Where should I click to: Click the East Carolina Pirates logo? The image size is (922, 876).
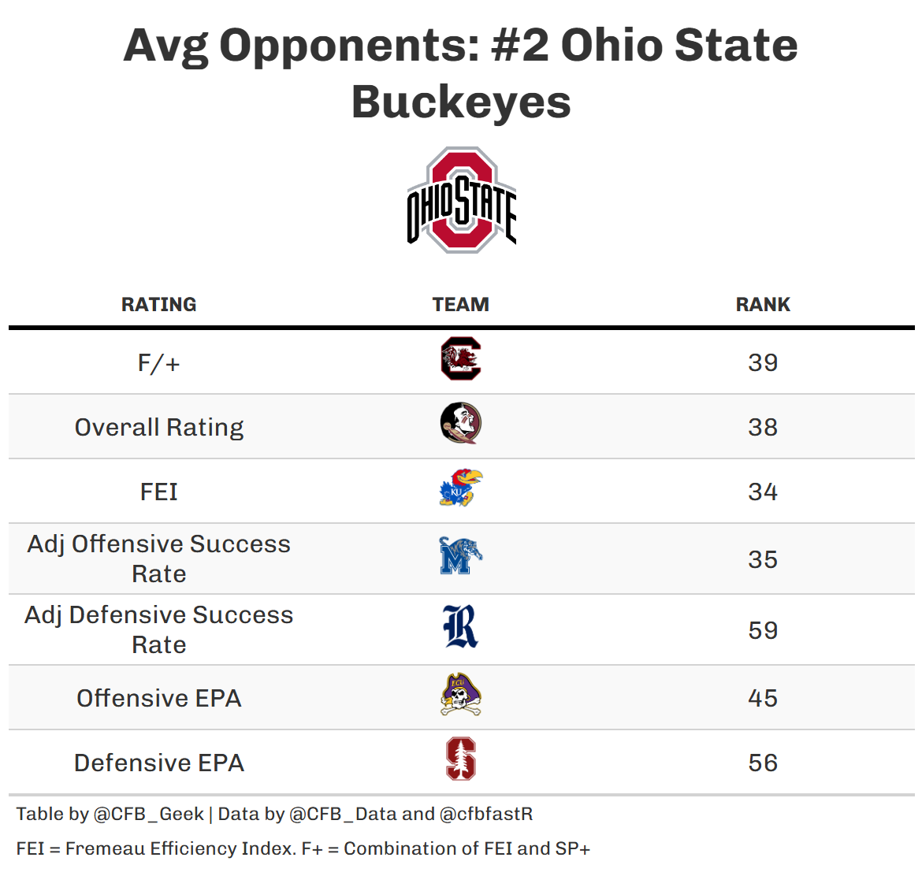(x=461, y=695)
